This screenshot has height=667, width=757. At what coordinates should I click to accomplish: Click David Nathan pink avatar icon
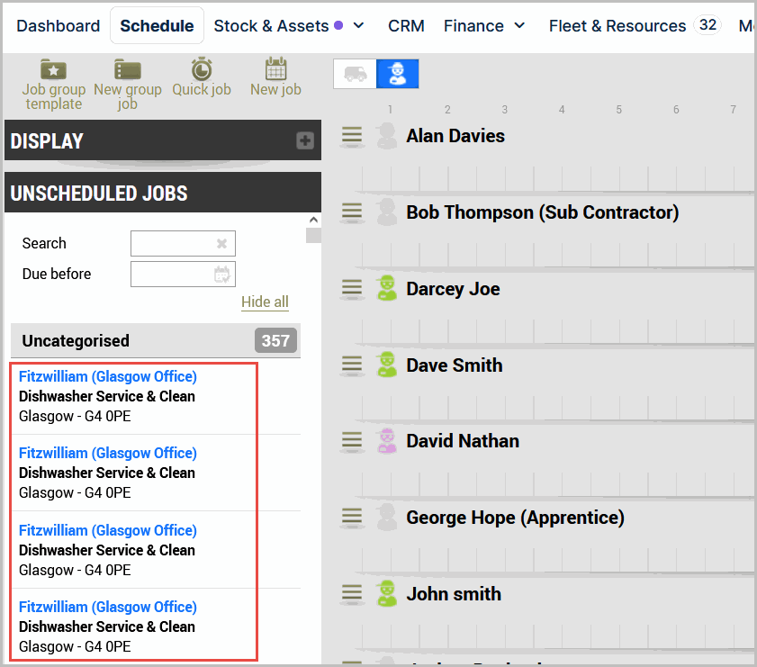387,441
